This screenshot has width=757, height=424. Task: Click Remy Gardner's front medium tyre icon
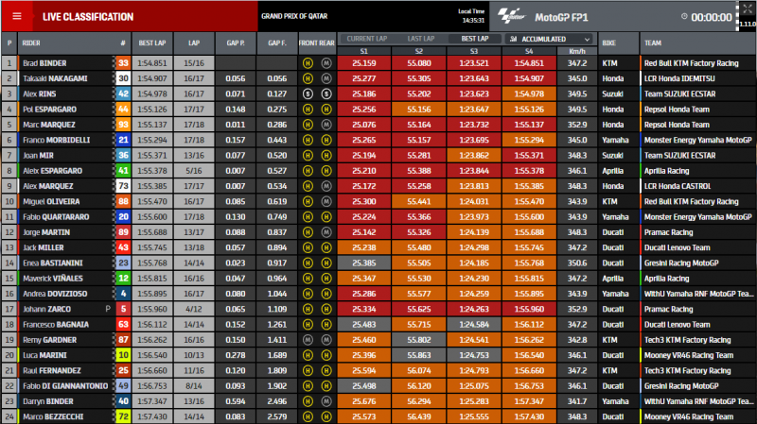[x=308, y=339]
